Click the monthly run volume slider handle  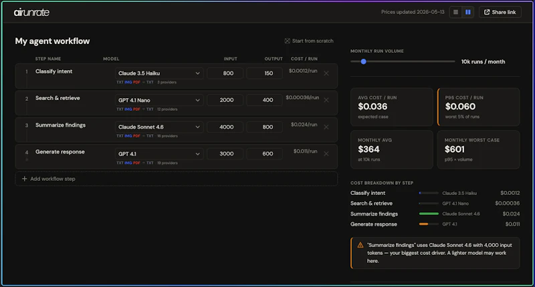pyautogui.click(x=363, y=61)
